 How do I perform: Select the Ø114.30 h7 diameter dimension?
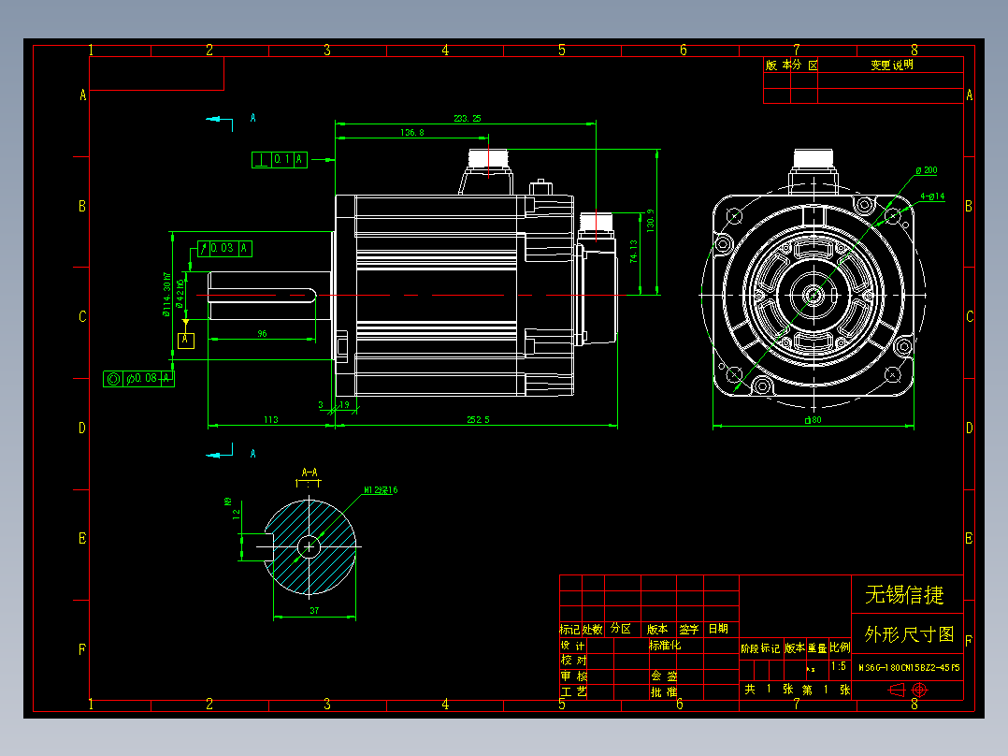pos(166,294)
